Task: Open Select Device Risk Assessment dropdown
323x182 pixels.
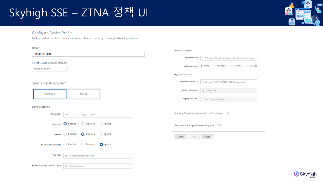Action: point(50,69)
